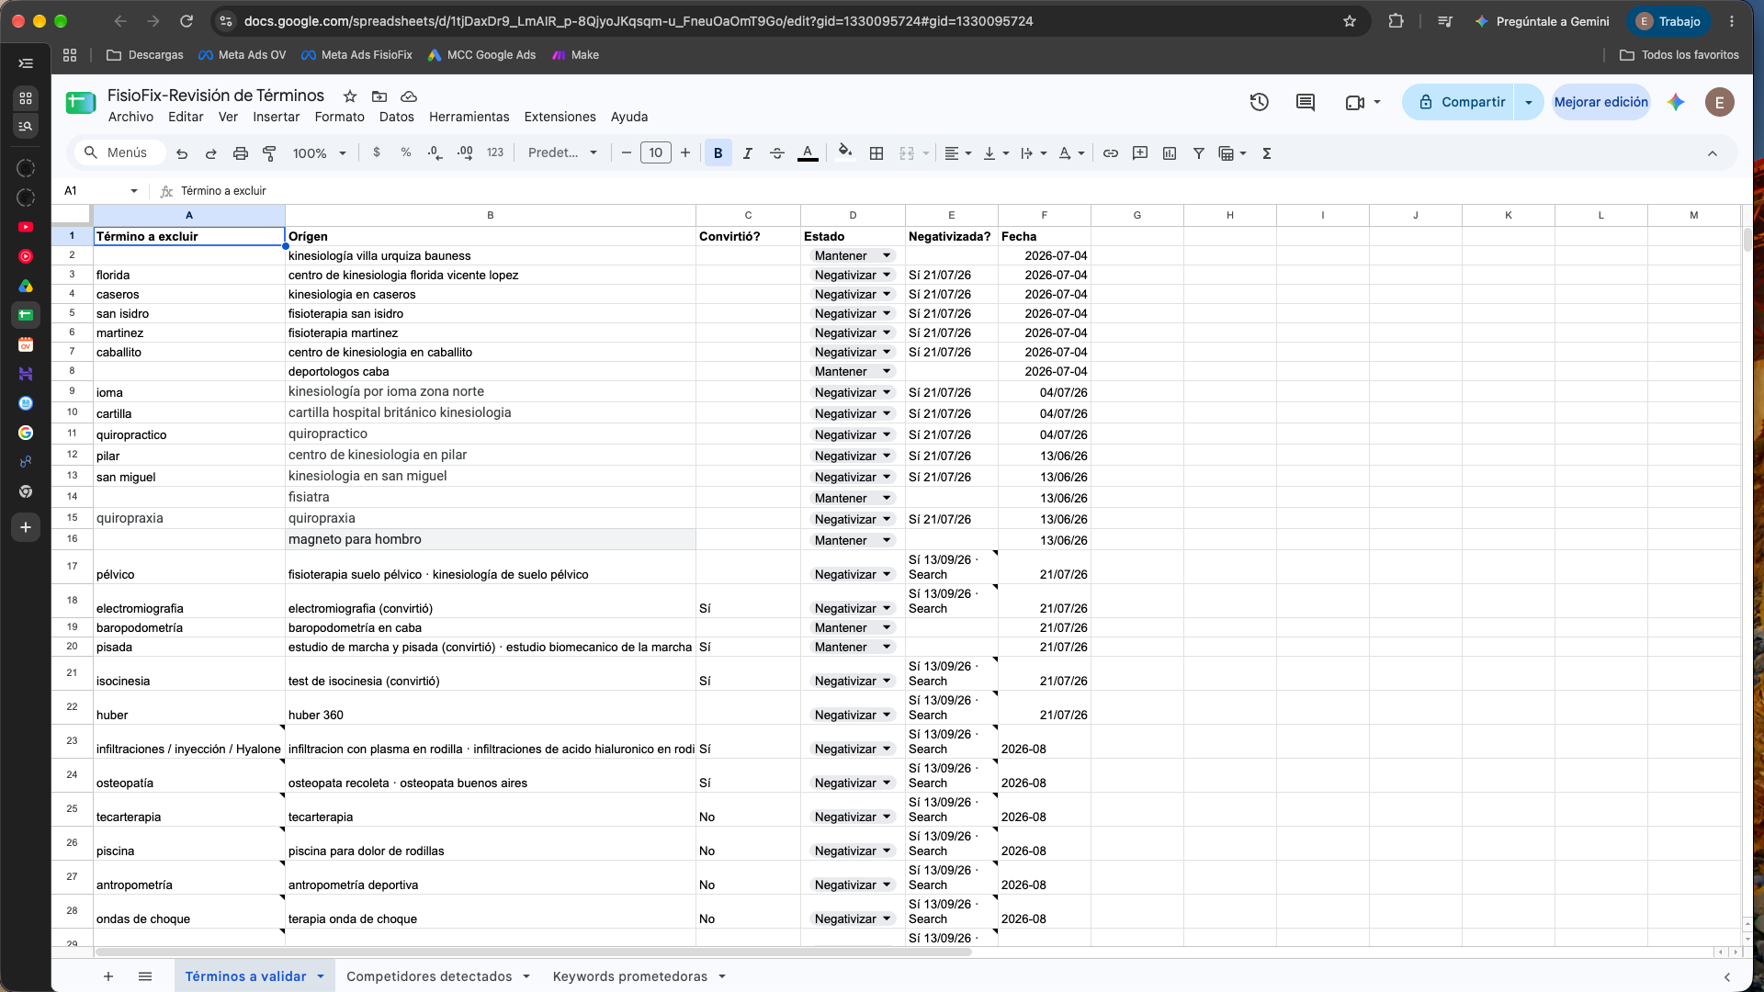This screenshot has width=1764, height=992.
Task: Open cell borders tool
Action: [x=876, y=153]
